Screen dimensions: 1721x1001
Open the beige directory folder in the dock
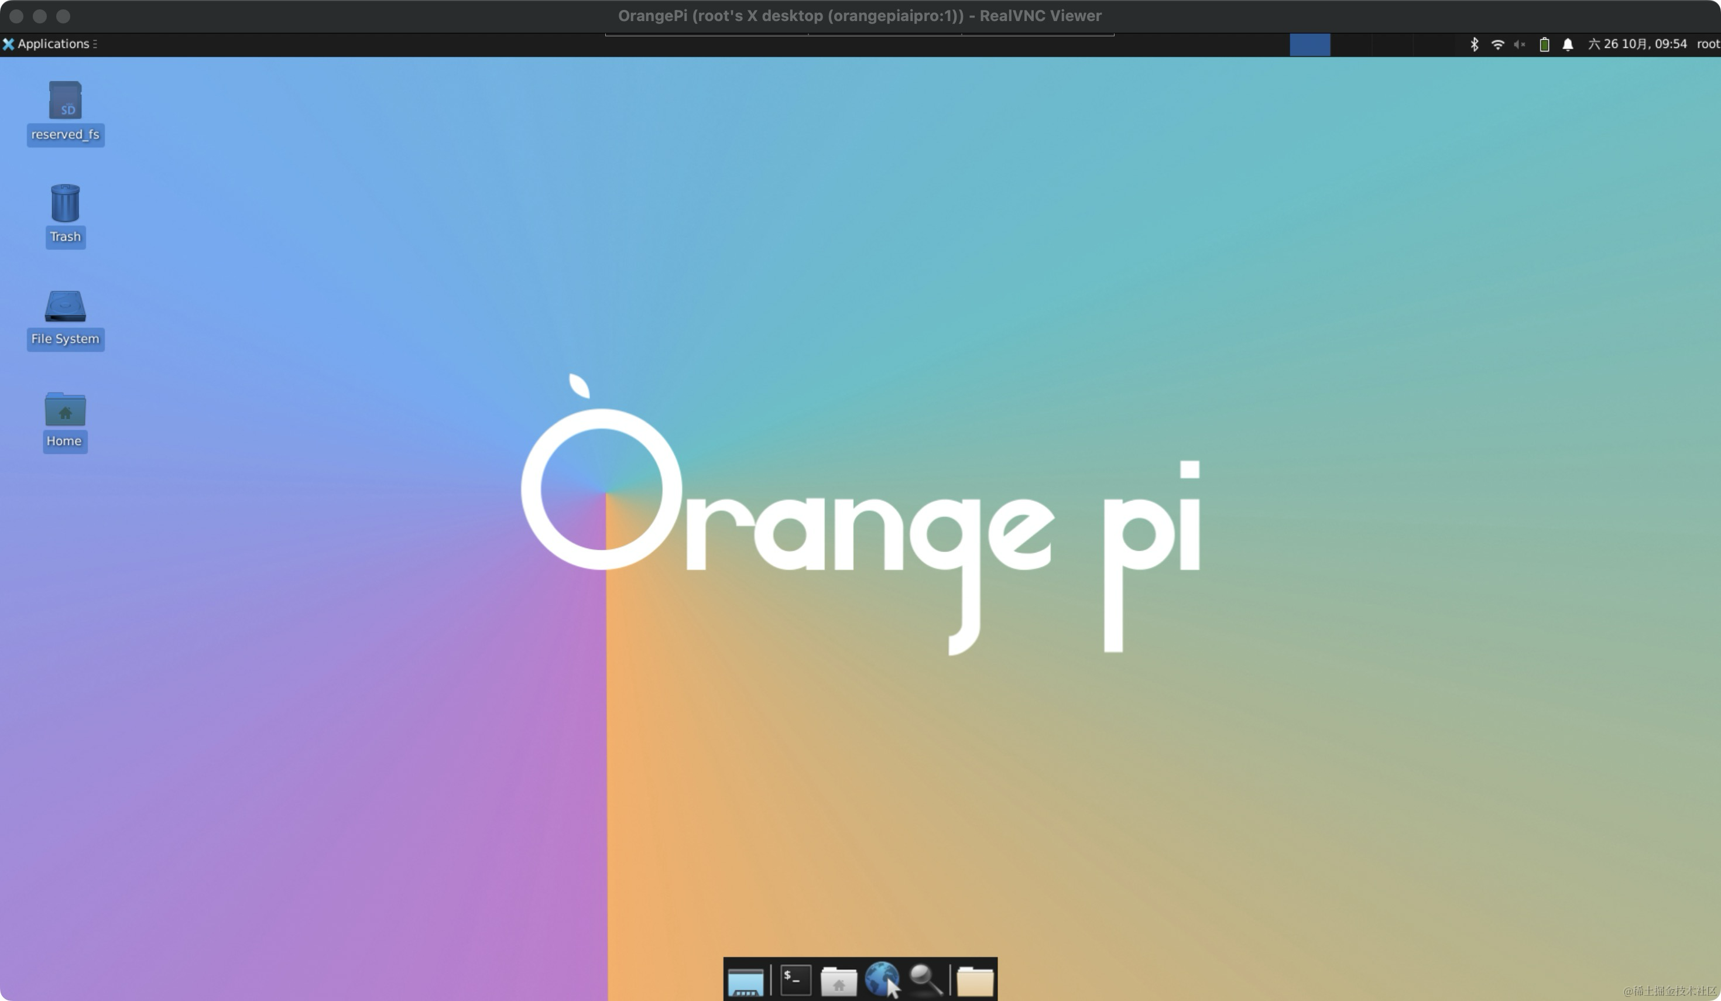tap(975, 981)
